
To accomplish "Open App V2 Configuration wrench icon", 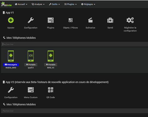I will (11, 90).
